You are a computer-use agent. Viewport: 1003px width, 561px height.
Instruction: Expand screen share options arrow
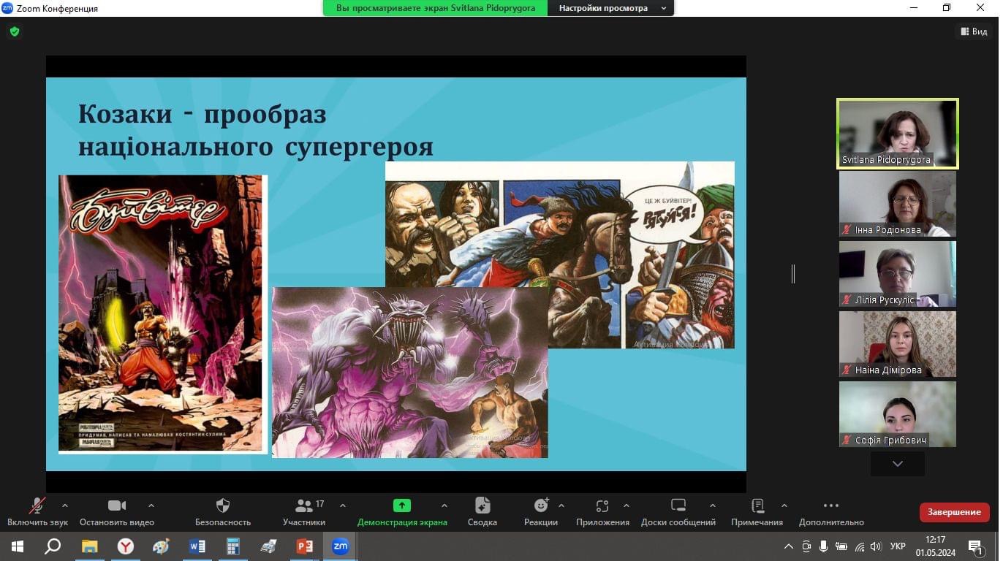(444, 505)
